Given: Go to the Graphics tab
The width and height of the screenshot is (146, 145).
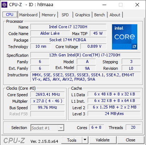Looking at the screenshot, I should (x=83, y=15).
